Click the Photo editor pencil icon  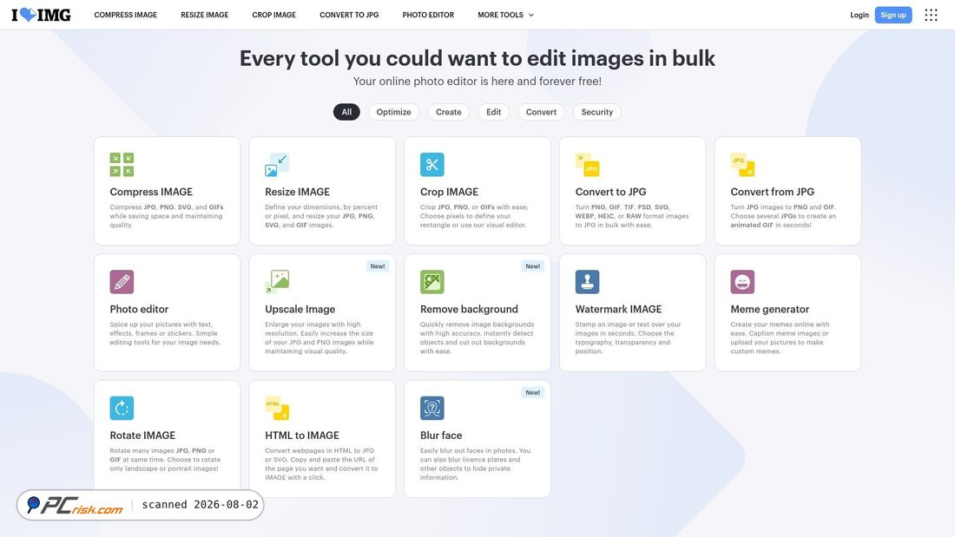click(x=122, y=282)
